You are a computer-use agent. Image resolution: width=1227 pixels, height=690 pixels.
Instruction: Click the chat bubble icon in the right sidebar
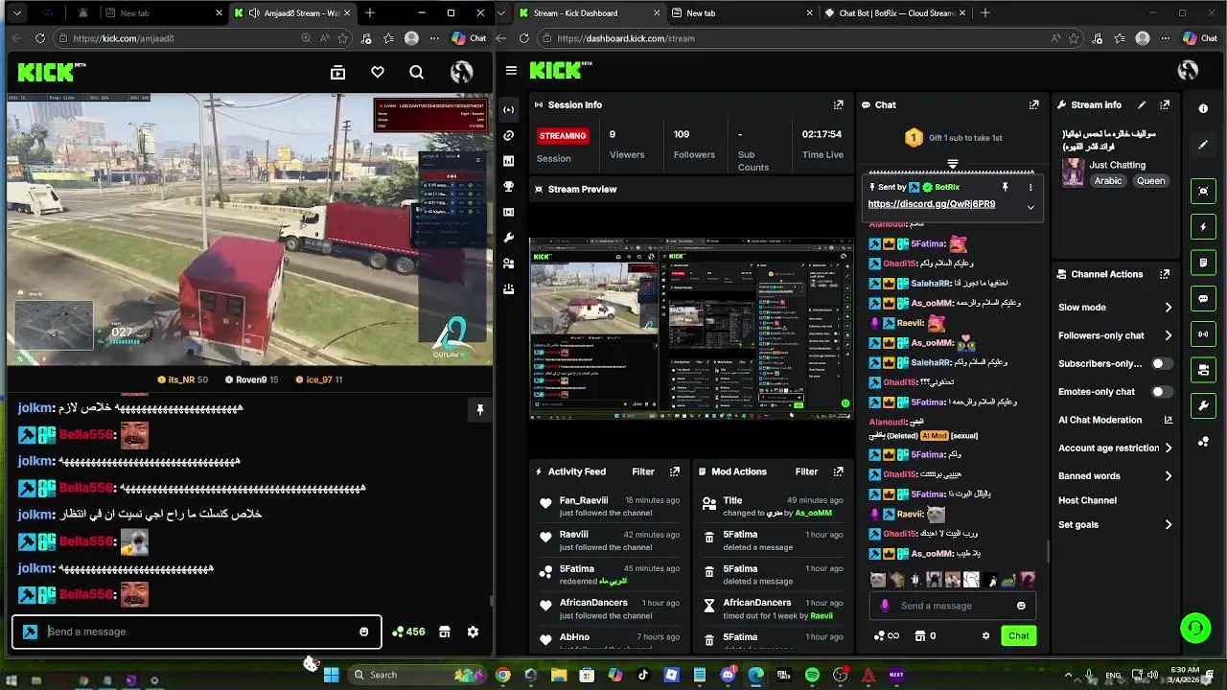1203,298
